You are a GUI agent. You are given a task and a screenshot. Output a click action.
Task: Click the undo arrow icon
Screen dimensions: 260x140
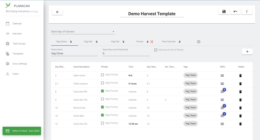(x=235, y=11)
